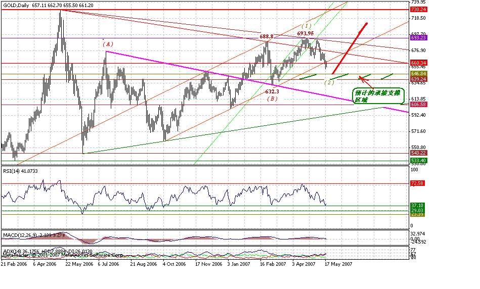Click the (2) wave annotation

click(329, 82)
